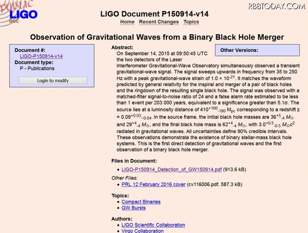The height and width of the screenshot is (233, 308).
Task: Click the abstract line ending binary black hole merger.
Action: pos(163,149)
